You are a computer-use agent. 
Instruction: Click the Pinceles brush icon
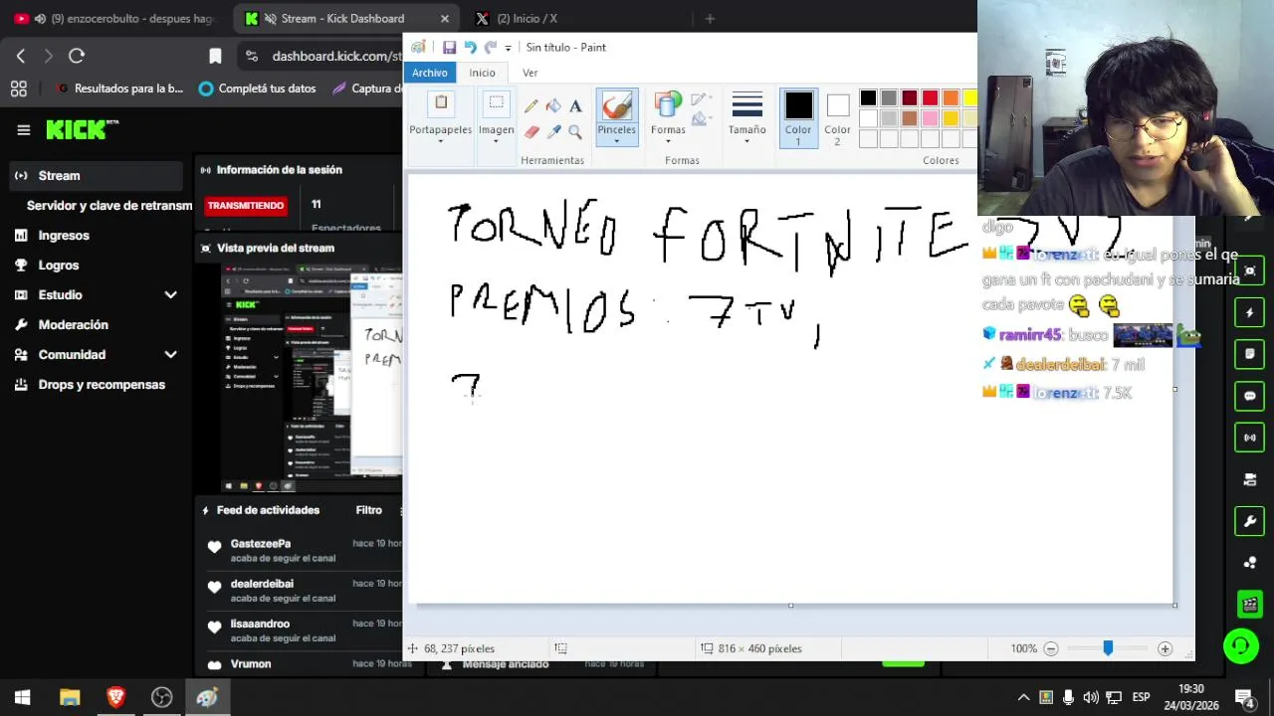click(x=616, y=105)
